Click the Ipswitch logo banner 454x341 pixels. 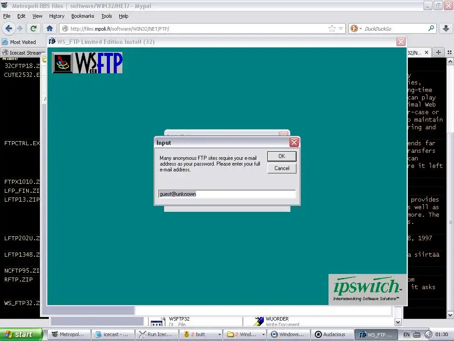[367, 289]
